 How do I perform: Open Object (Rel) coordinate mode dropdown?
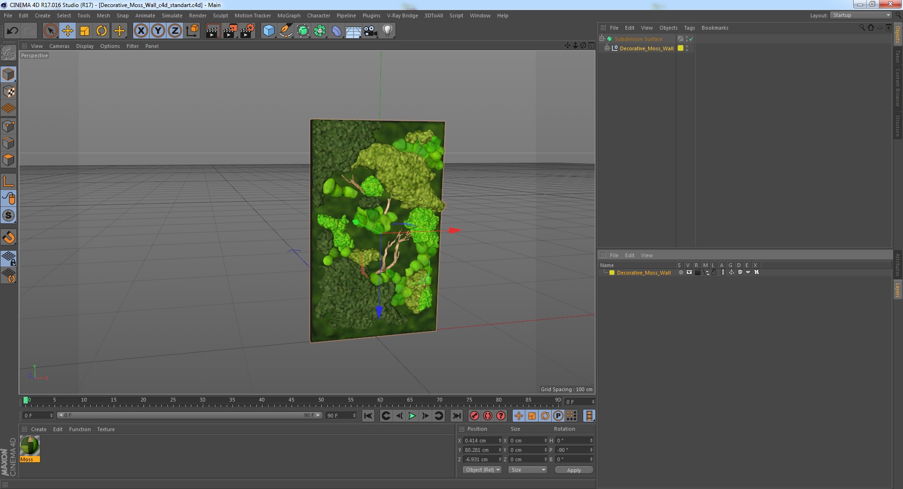[x=483, y=470]
